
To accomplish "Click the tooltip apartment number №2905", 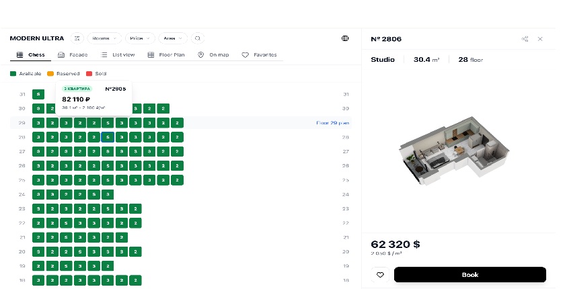I will pos(115,89).
